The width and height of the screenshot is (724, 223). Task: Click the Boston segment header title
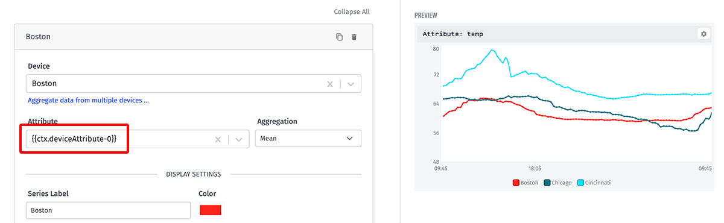pos(38,37)
